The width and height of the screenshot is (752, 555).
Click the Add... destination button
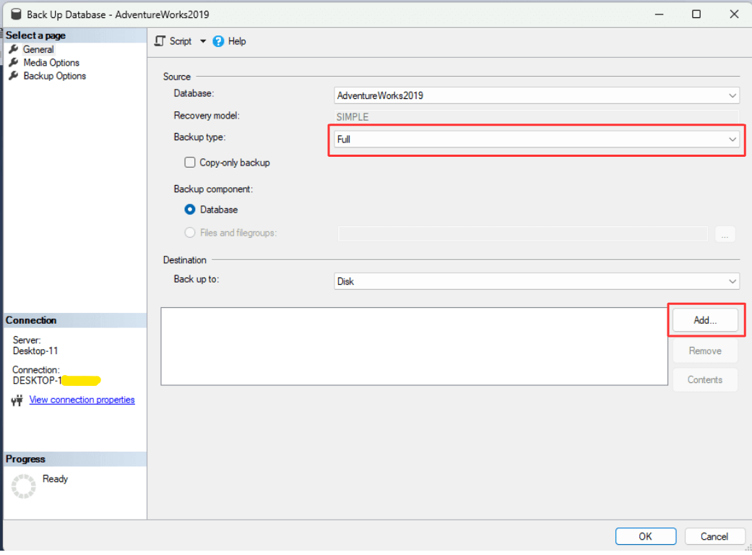pos(704,320)
